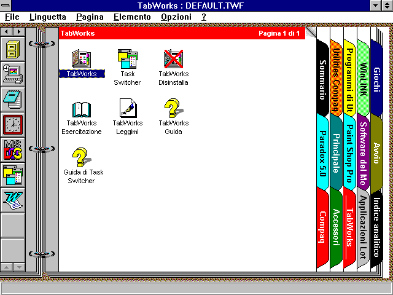This screenshot has height=295, width=393.
Task: Open the Opzioni menu
Action: coord(176,17)
